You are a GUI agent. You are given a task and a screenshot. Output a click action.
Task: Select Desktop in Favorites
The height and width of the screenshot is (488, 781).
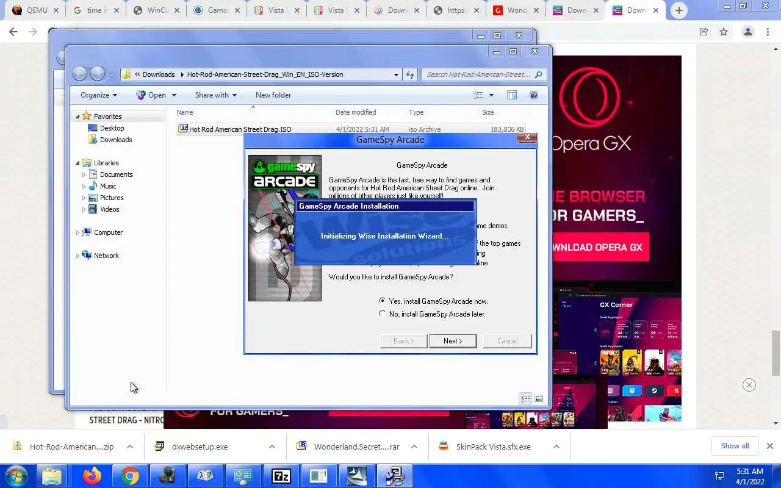112,128
